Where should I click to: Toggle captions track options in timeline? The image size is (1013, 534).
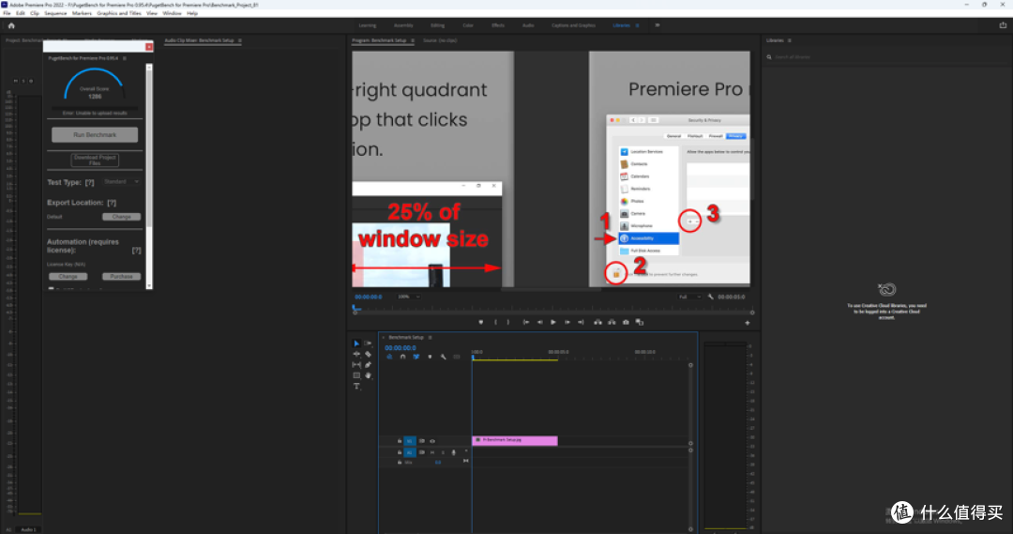click(x=457, y=357)
